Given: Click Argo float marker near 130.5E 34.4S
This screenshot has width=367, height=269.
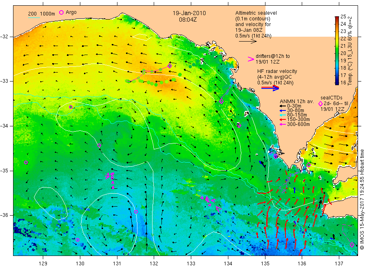Looking at the screenshot, I should [x=99, y=145].
